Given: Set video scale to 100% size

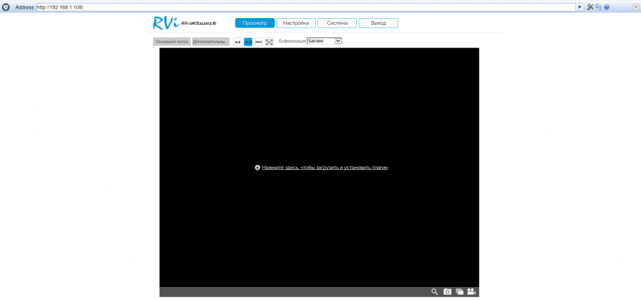Looking at the screenshot, I should (x=259, y=42).
